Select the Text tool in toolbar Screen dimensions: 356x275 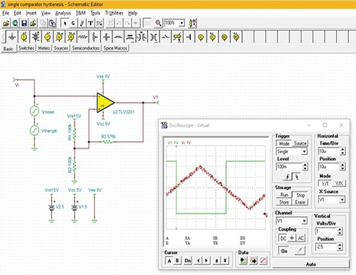click(91, 23)
